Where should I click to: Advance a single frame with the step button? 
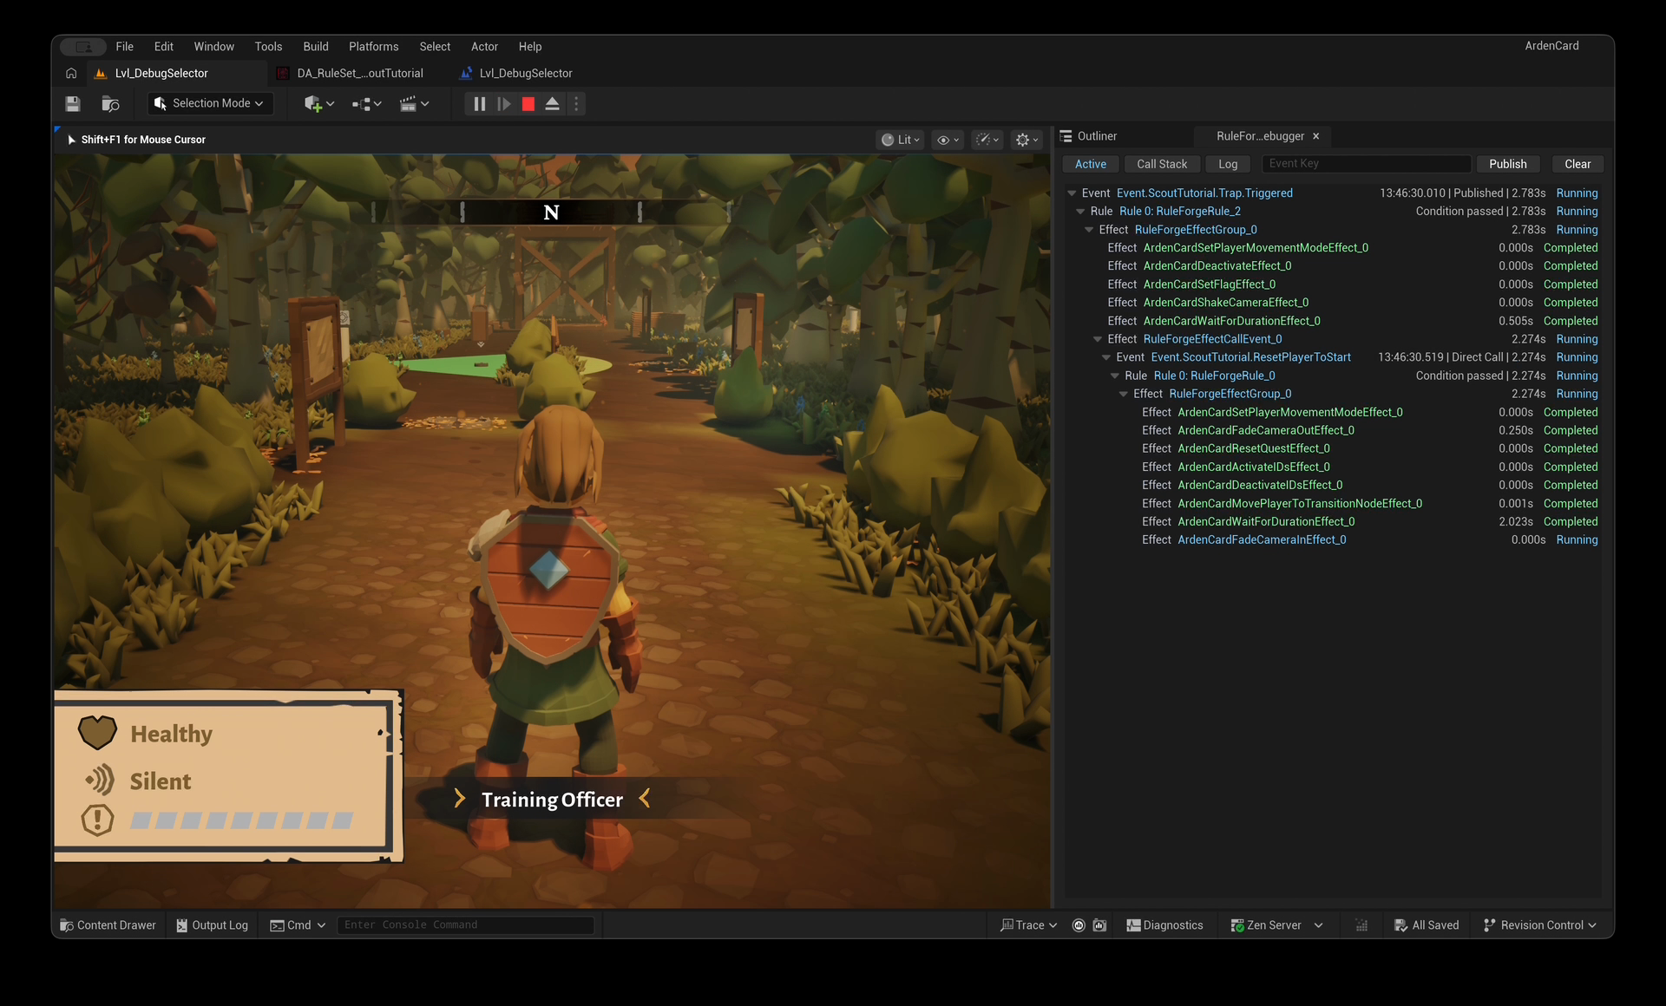[x=503, y=104]
